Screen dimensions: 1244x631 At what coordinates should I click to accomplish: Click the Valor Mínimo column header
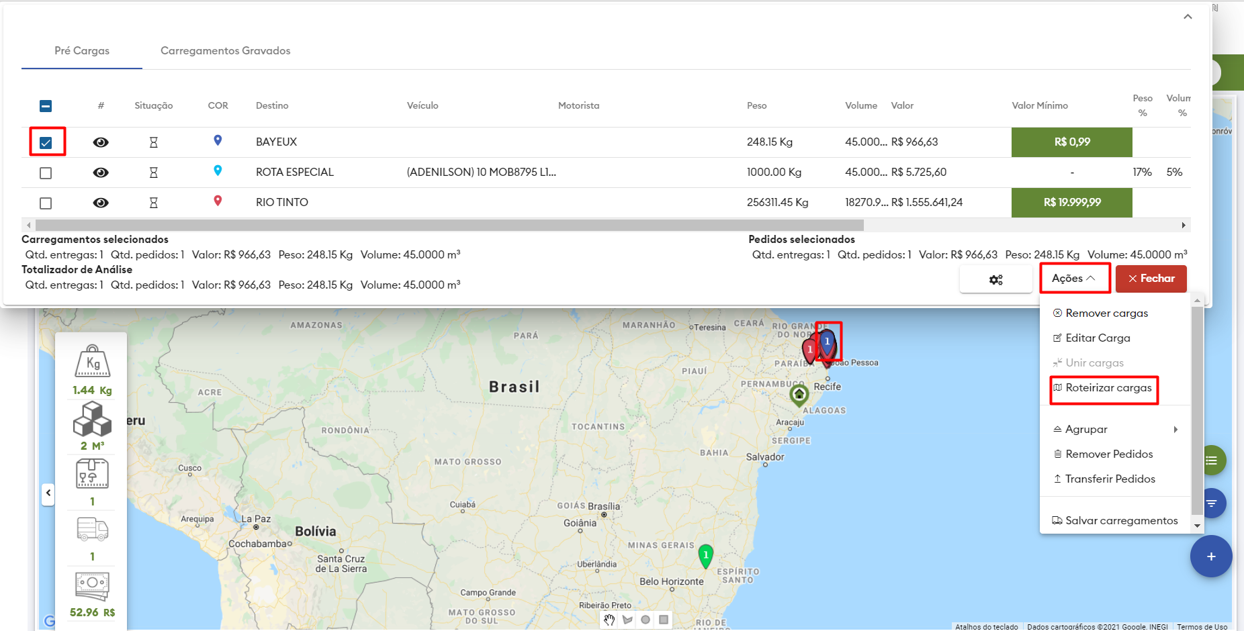pos(1040,106)
